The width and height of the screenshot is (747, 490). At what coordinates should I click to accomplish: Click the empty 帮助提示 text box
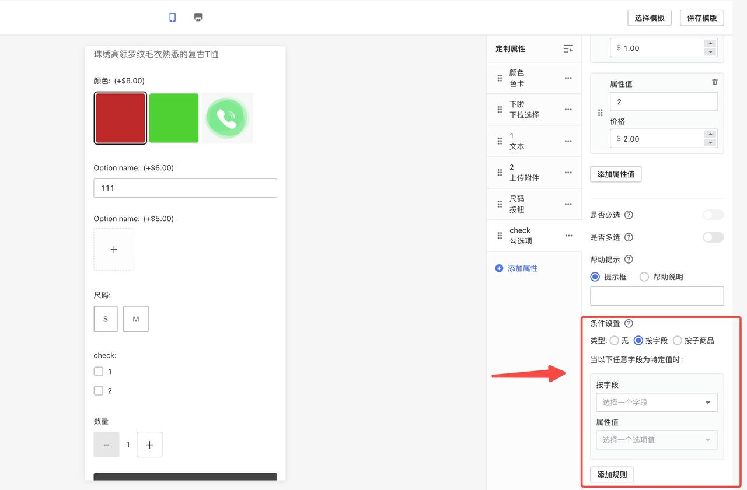[657, 296]
